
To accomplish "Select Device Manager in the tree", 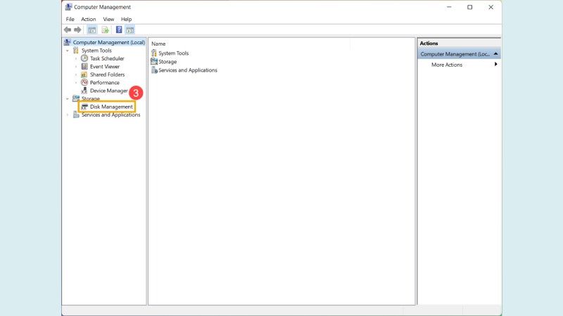I will 109,91.
